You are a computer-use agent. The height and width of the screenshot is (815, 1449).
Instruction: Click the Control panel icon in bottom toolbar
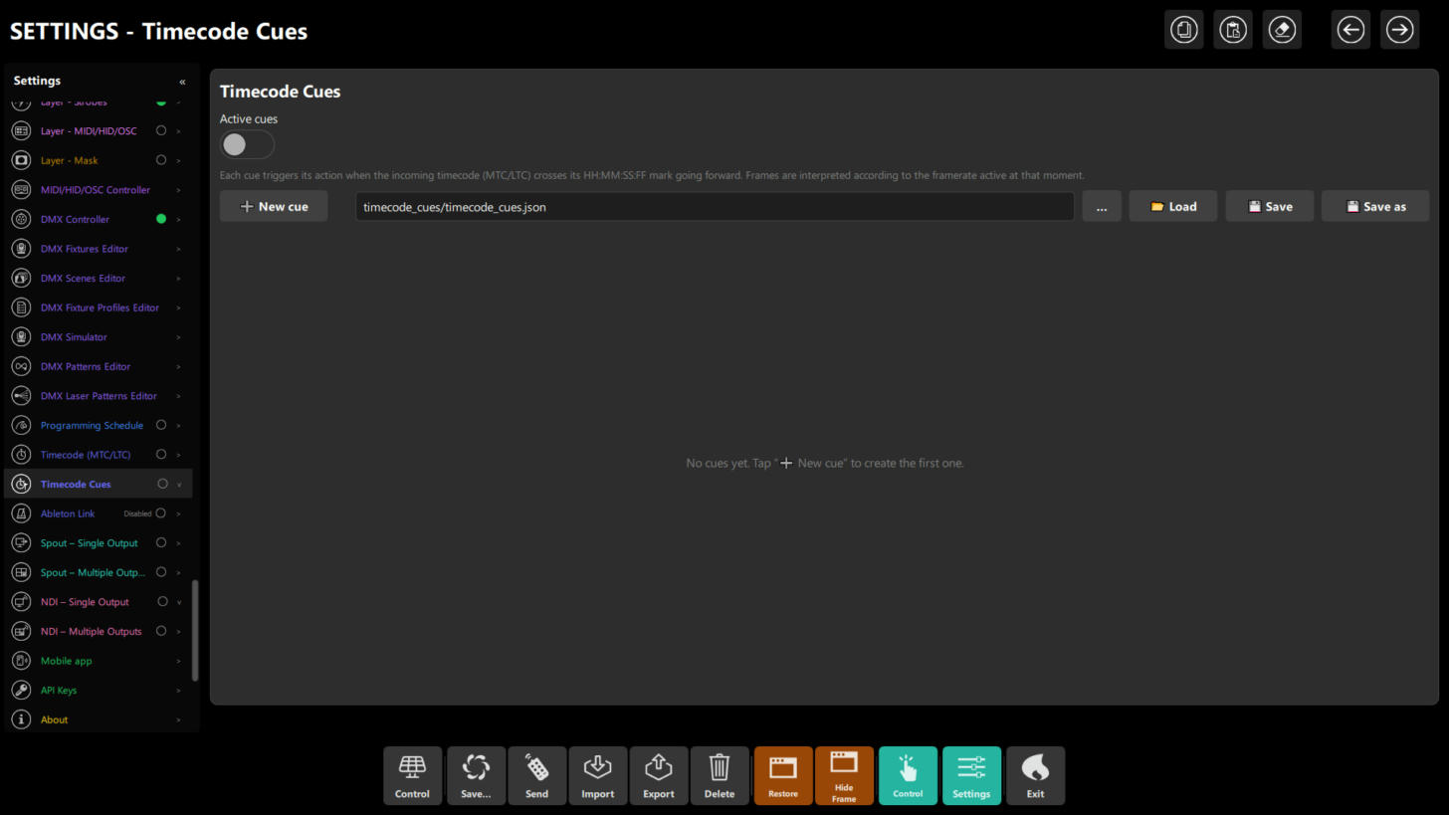tap(412, 776)
